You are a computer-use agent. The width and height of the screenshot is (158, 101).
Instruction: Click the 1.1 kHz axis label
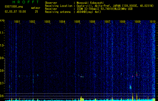click(x=2, y=33)
